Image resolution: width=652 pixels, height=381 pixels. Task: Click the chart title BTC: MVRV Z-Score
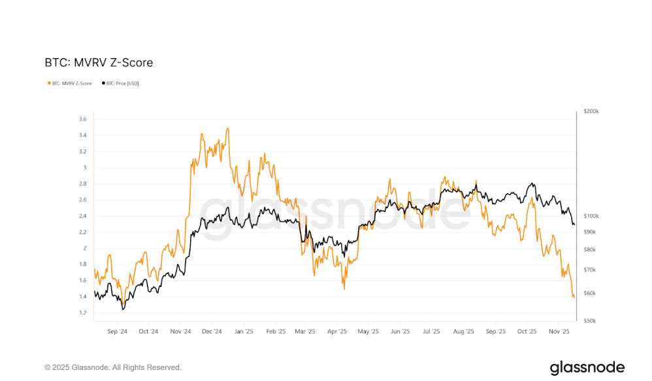[x=99, y=63]
